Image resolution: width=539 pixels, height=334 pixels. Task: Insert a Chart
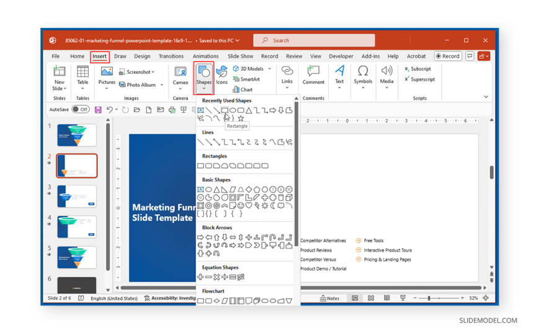(x=243, y=89)
